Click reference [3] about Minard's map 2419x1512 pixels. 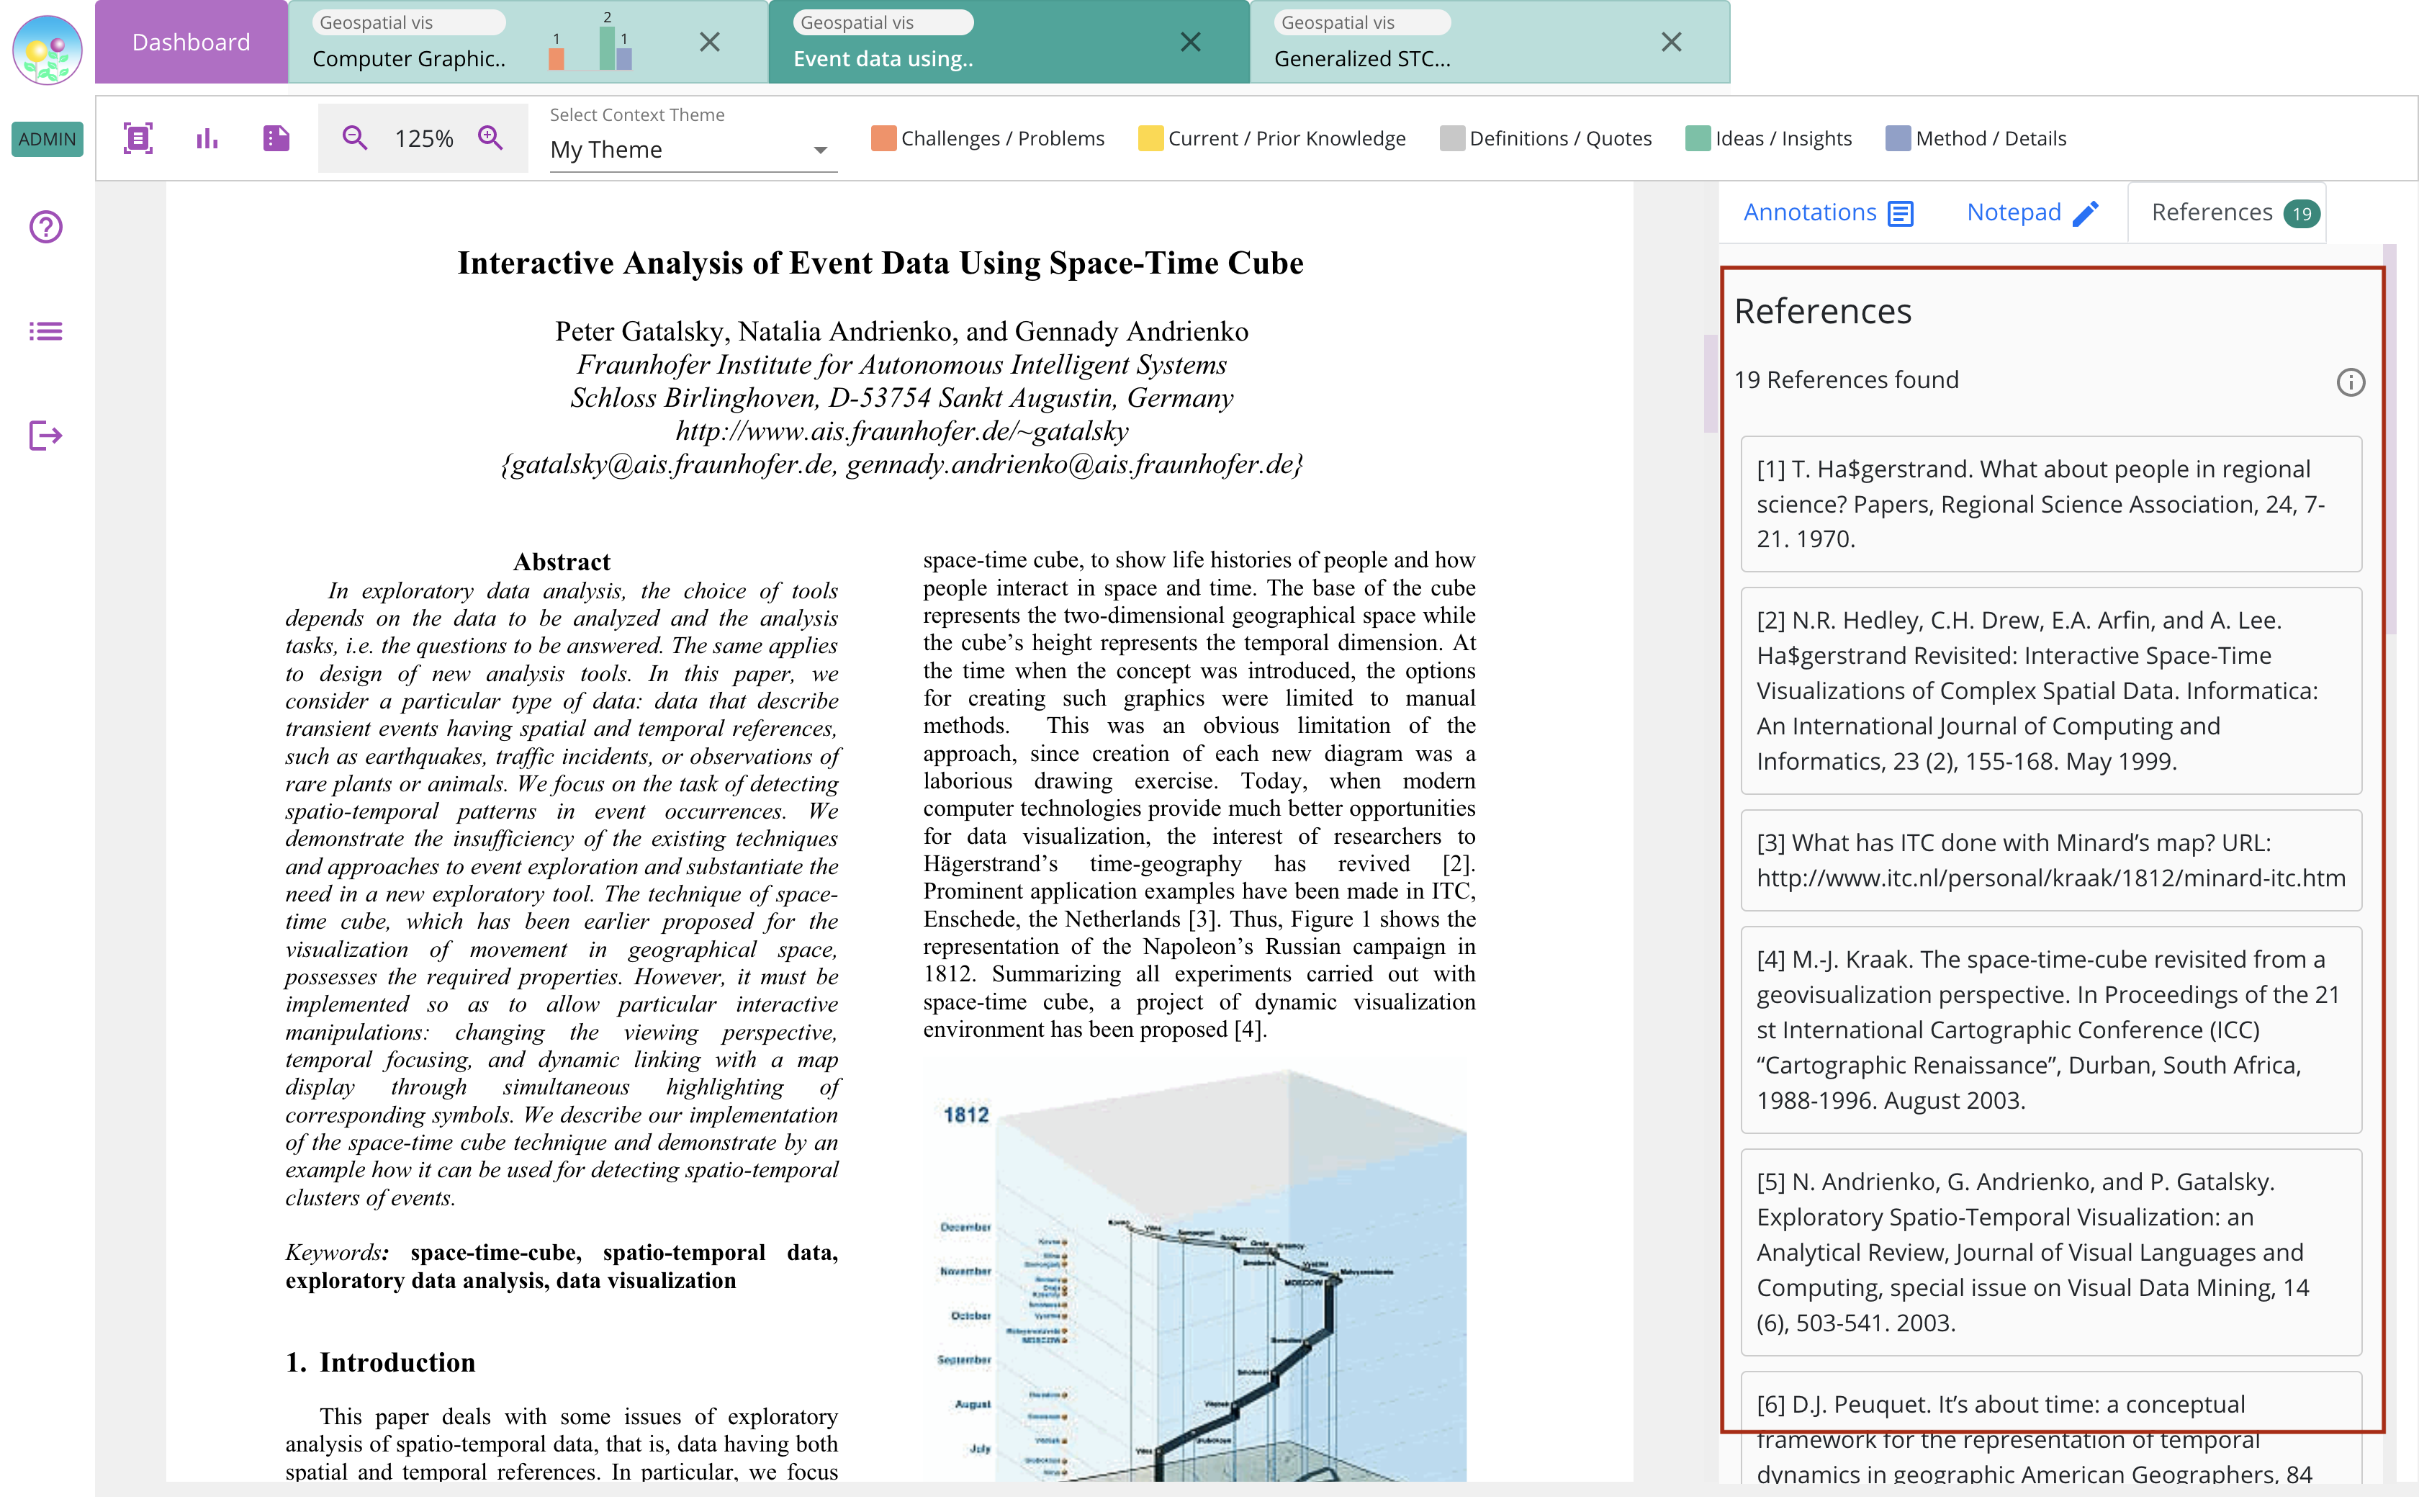2050,860
